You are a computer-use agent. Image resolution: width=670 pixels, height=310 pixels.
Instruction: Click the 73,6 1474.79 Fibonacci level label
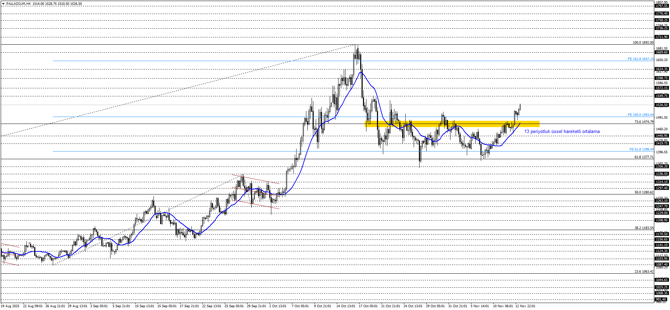644,122
